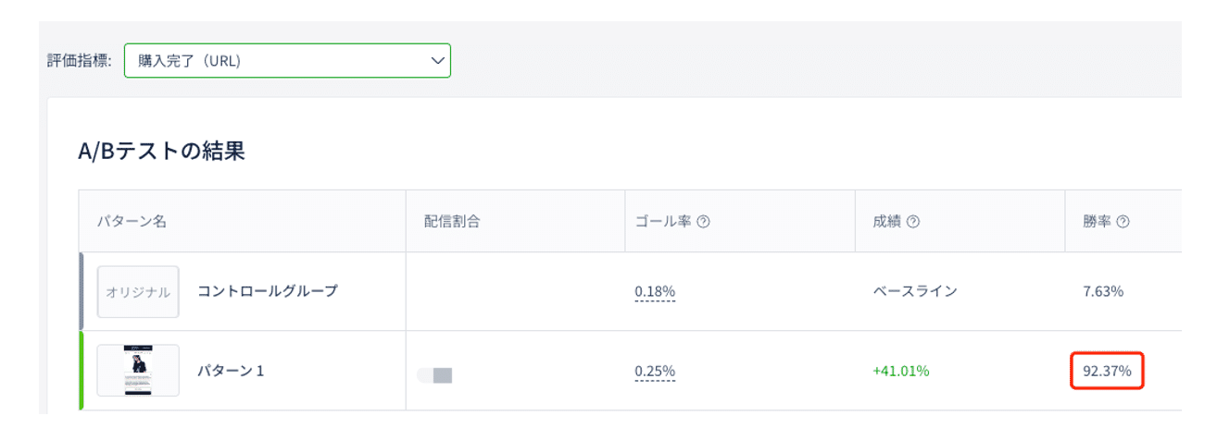Click the +41.01% performance value

(x=900, y=372)
